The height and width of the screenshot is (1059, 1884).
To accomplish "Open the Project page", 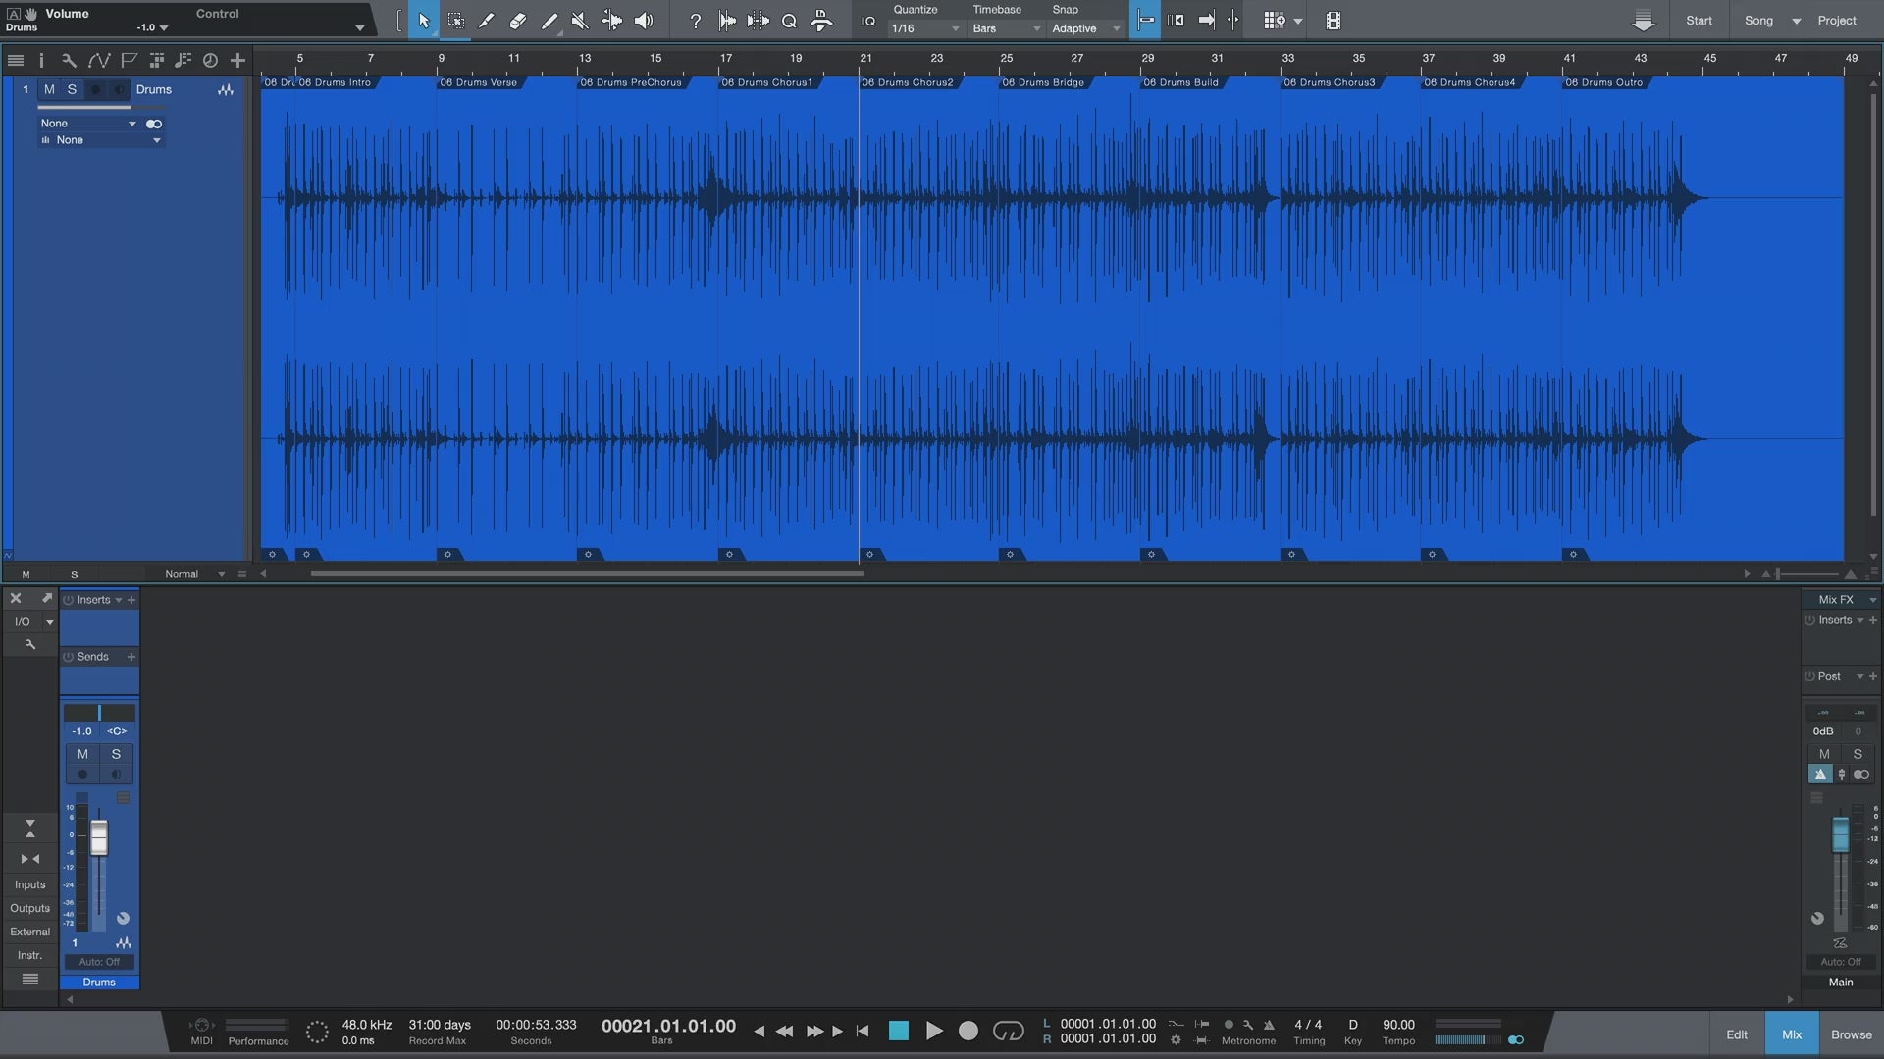I will 1836,21.
